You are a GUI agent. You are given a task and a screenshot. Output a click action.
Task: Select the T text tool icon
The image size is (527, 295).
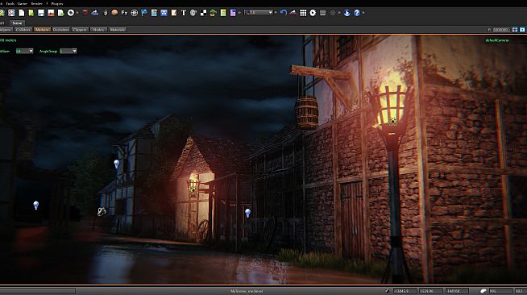coord(184,13)
